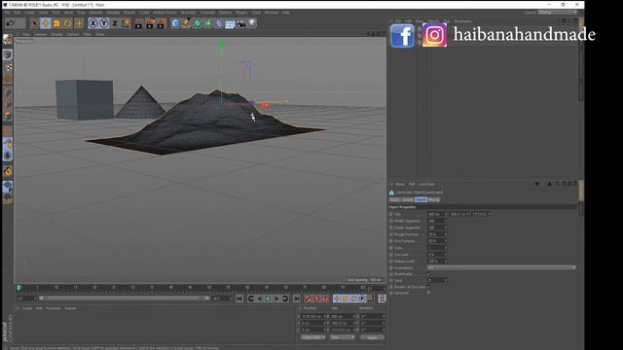The width and height of the screenshot is (623, 350).
Task: Switch to Texture mode in sidebar
Action: [x=8, y=67]
